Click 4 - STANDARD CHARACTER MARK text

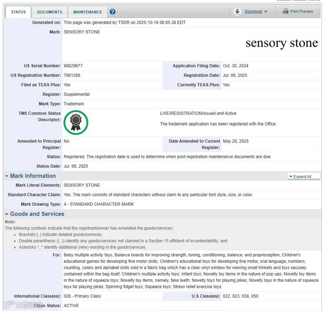[99, 204]
